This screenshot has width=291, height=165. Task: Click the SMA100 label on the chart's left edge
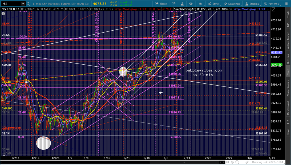tap(7, 108)
